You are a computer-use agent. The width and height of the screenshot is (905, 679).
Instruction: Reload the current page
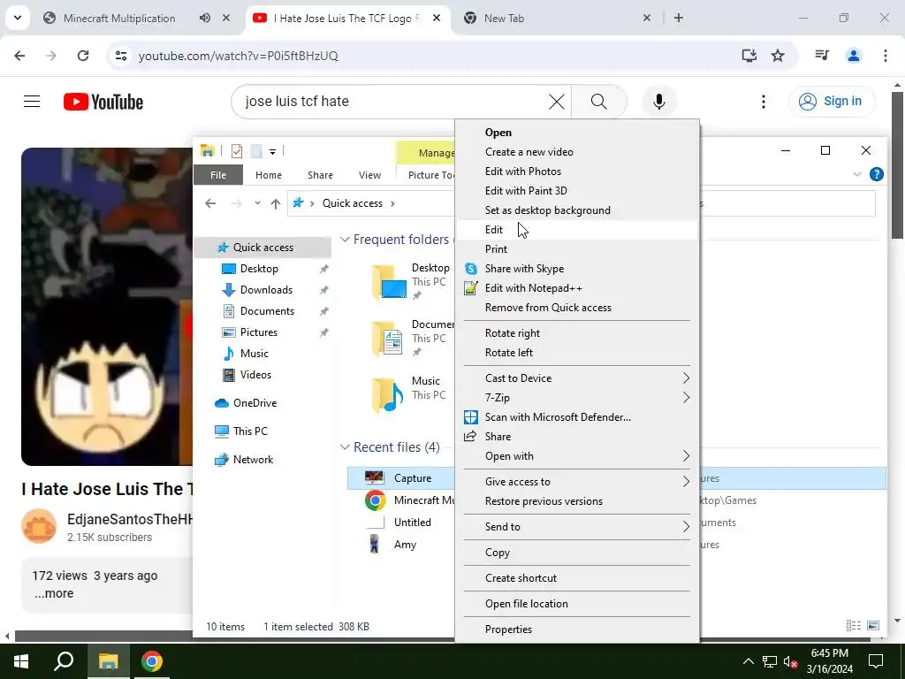(83, 56)
